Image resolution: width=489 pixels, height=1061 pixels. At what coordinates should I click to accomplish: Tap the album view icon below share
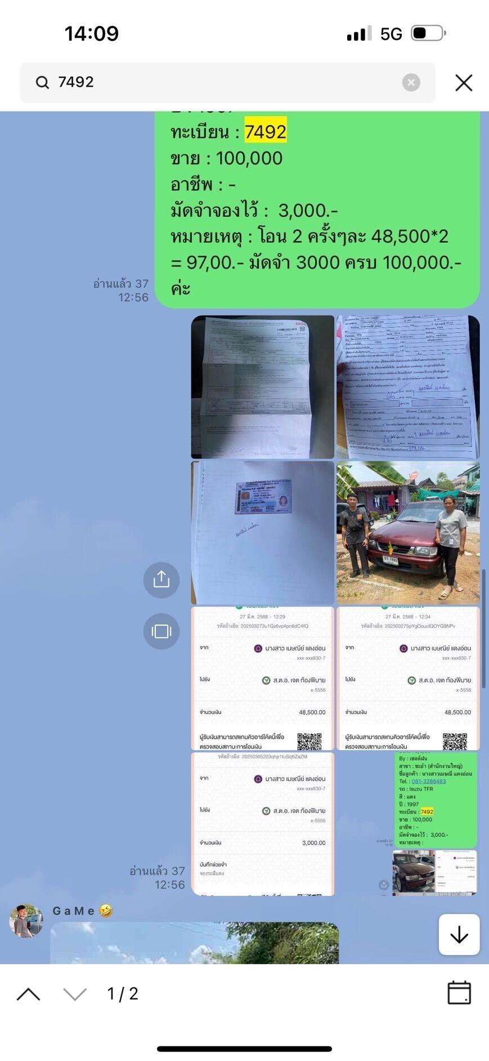click(161, 631)
